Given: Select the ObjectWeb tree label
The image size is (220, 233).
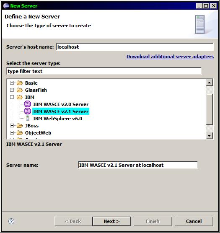Looking at the screenshot, I should coord(38,133).
